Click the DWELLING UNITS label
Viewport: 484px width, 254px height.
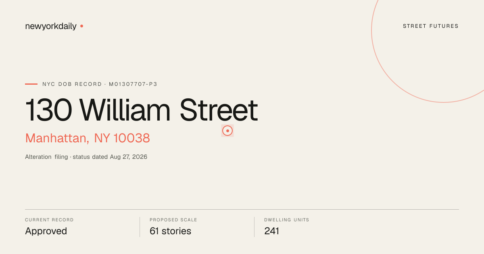click(x=287, y=220)
